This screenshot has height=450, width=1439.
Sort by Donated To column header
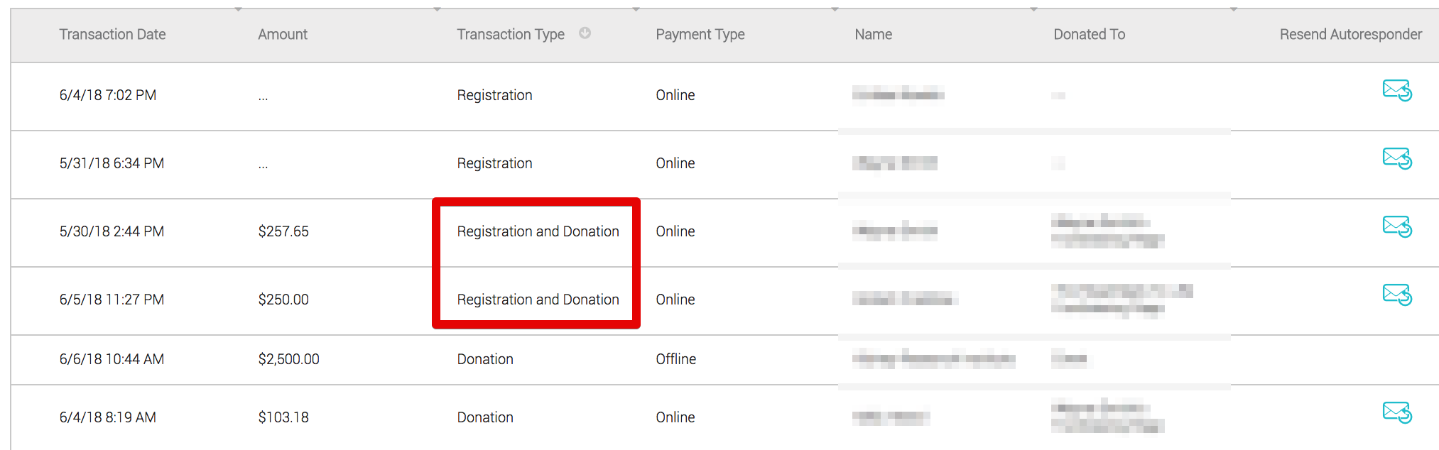point(1089,34)
